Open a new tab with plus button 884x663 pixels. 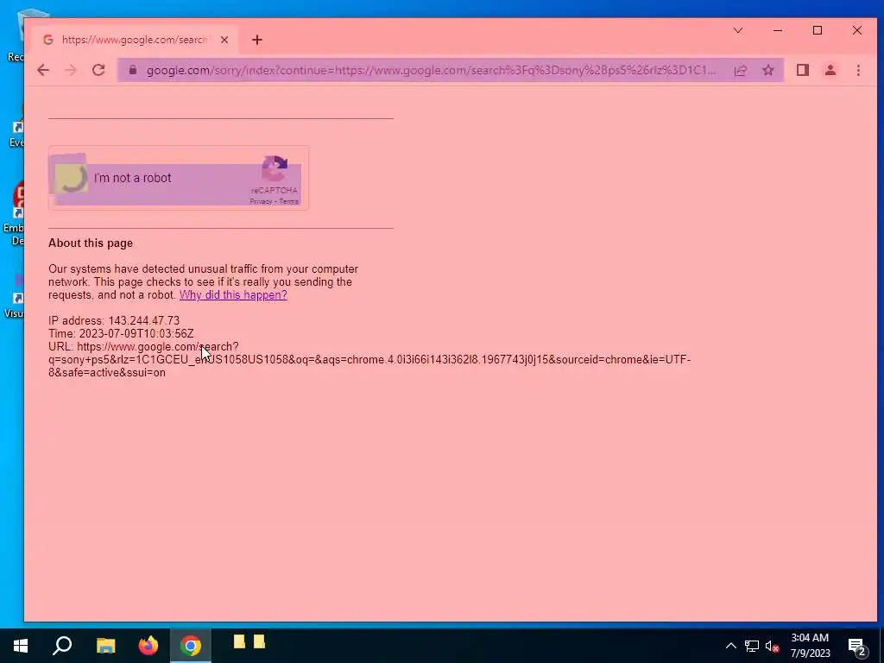(257, 40)
